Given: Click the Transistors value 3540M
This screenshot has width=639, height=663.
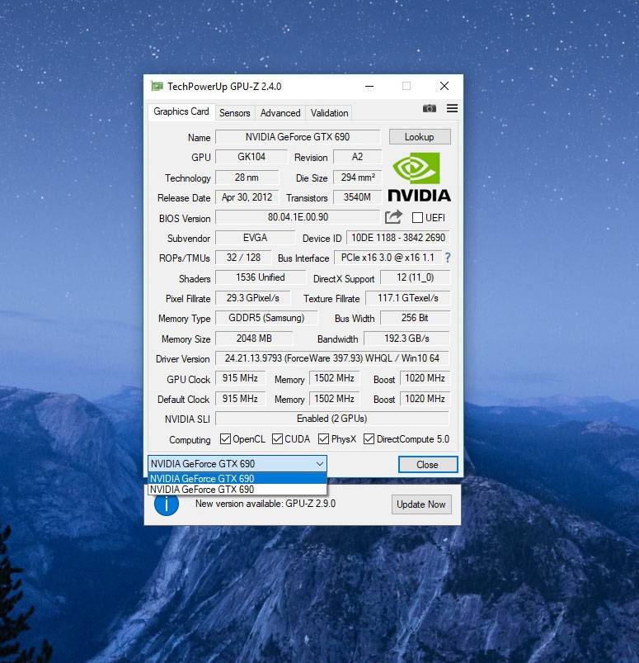Looking at the screenshot, I should (357, 197).
